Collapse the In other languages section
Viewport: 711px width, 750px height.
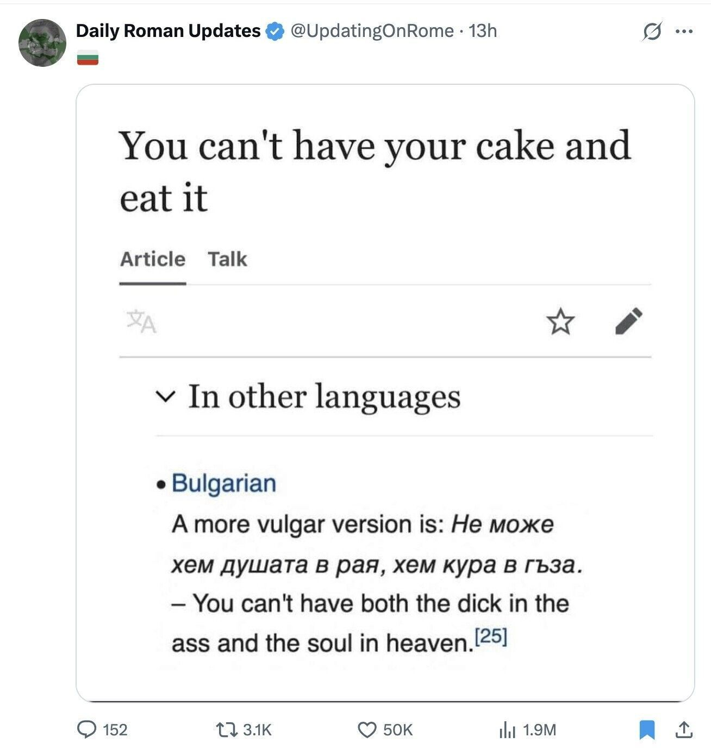164,396
